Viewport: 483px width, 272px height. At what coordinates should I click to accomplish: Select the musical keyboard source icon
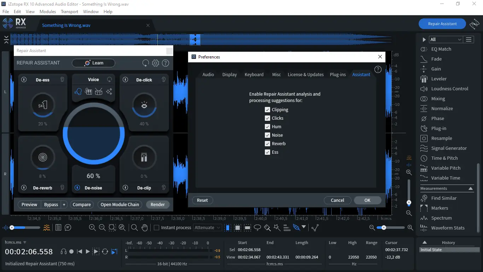(88, 92)
